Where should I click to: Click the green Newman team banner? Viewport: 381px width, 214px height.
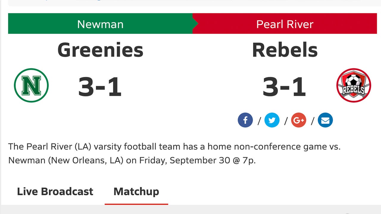click(x=100, y=24)
